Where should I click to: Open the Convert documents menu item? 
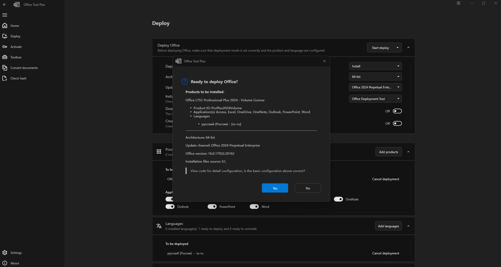pyautogui.click(x=32, y=68)
